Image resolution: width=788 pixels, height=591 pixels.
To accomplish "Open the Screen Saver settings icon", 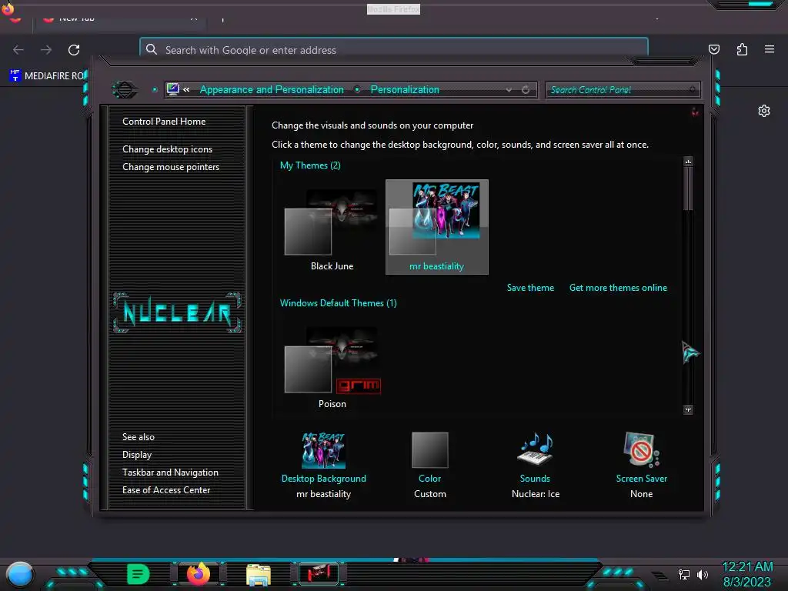I will [641, 449].
